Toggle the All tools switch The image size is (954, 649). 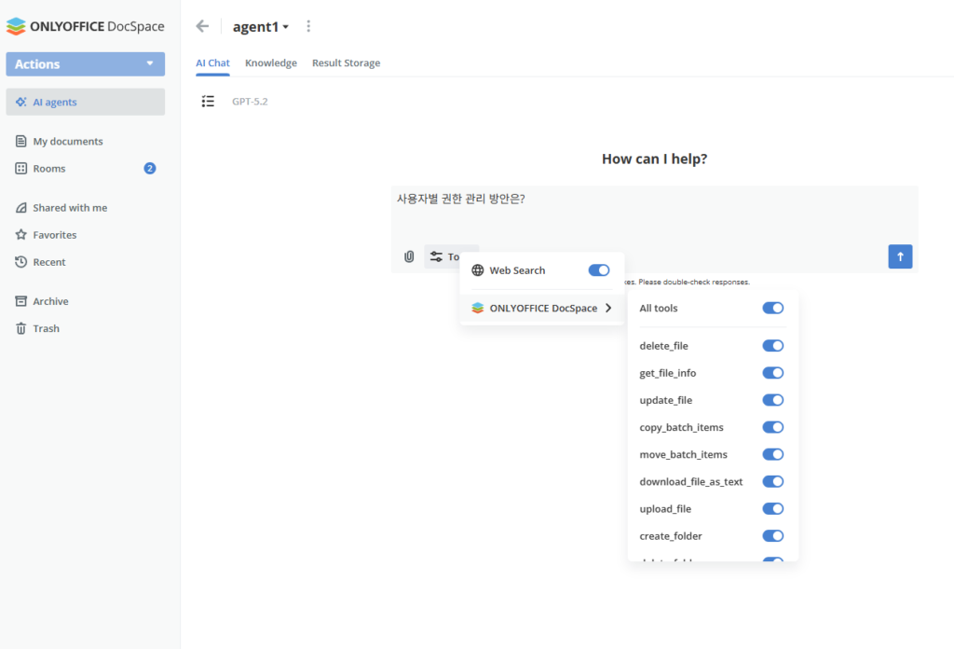[x=772, y=308]
